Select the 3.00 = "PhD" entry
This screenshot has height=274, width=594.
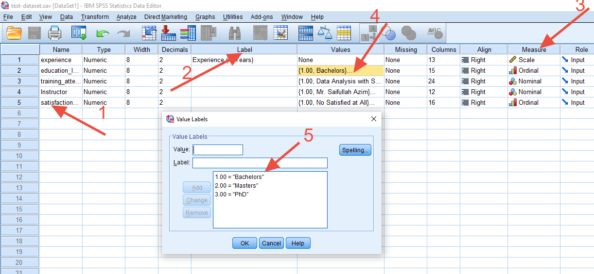(x=232, y=194)
